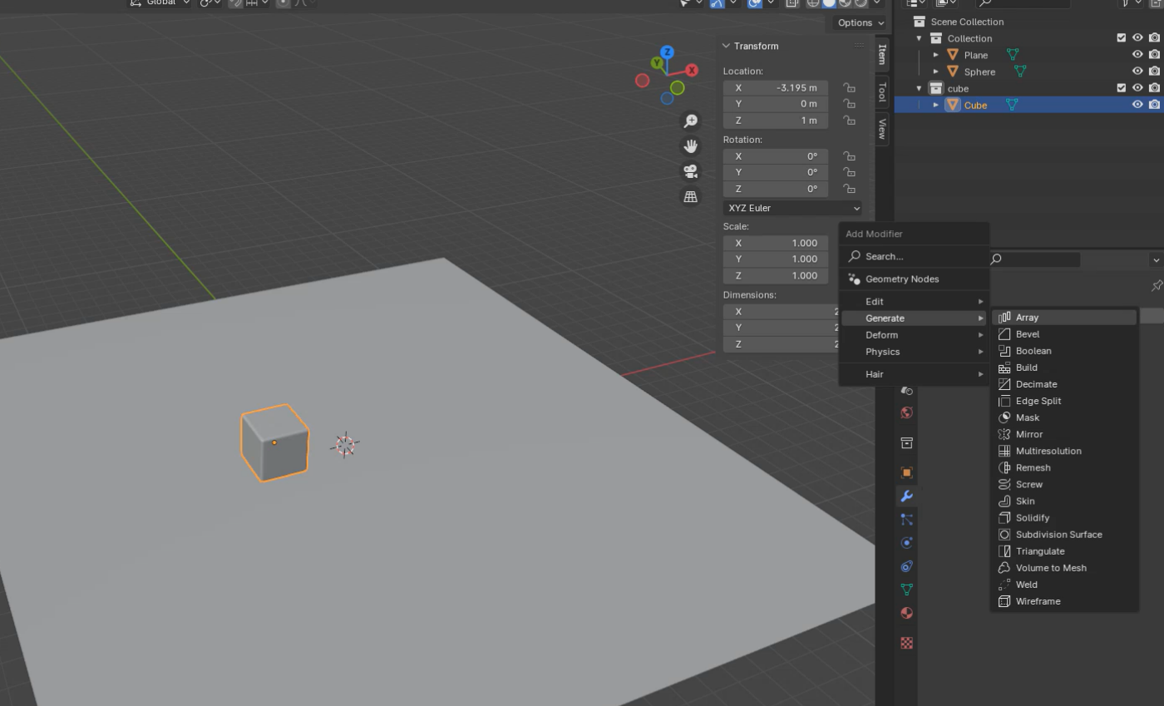Expand the Plane item in outliner
This screenshot has width=1164, height=706.
click(x=936, y=55)
